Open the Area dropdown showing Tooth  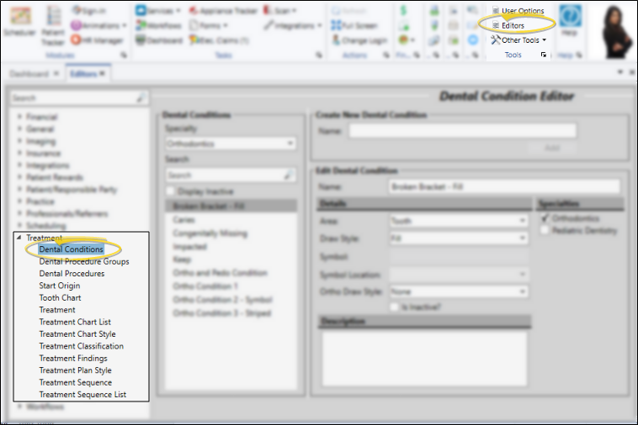click(x=458, y=221)
